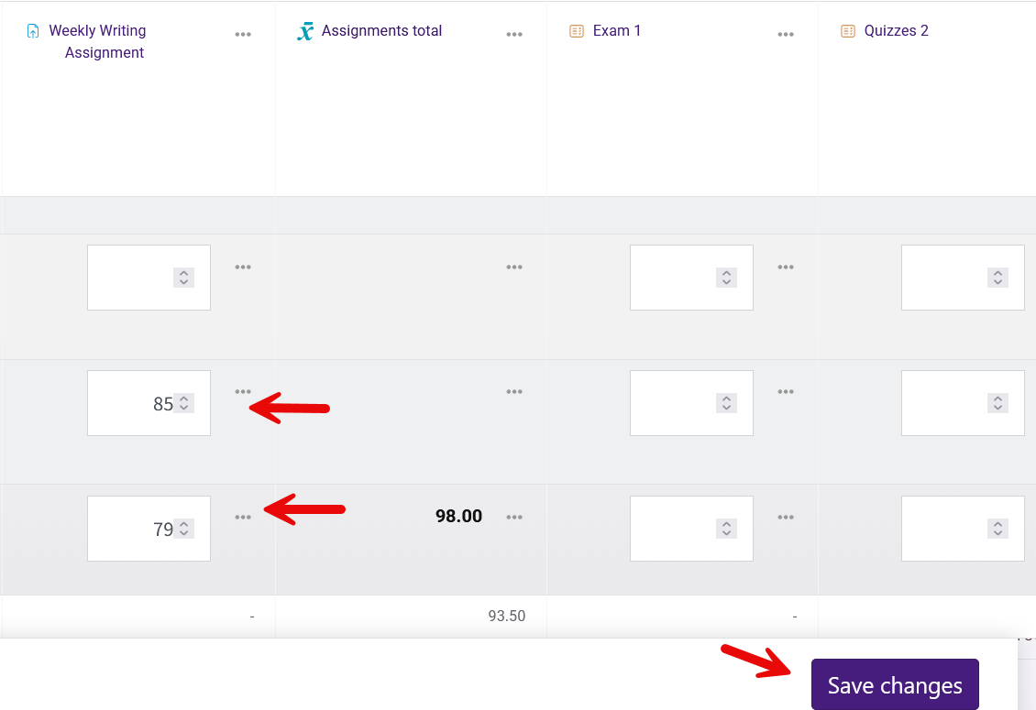Open the ellipsis menu beside the grade 79
This screenshot has height=710, width=1036.
click(x=243, y=517)
